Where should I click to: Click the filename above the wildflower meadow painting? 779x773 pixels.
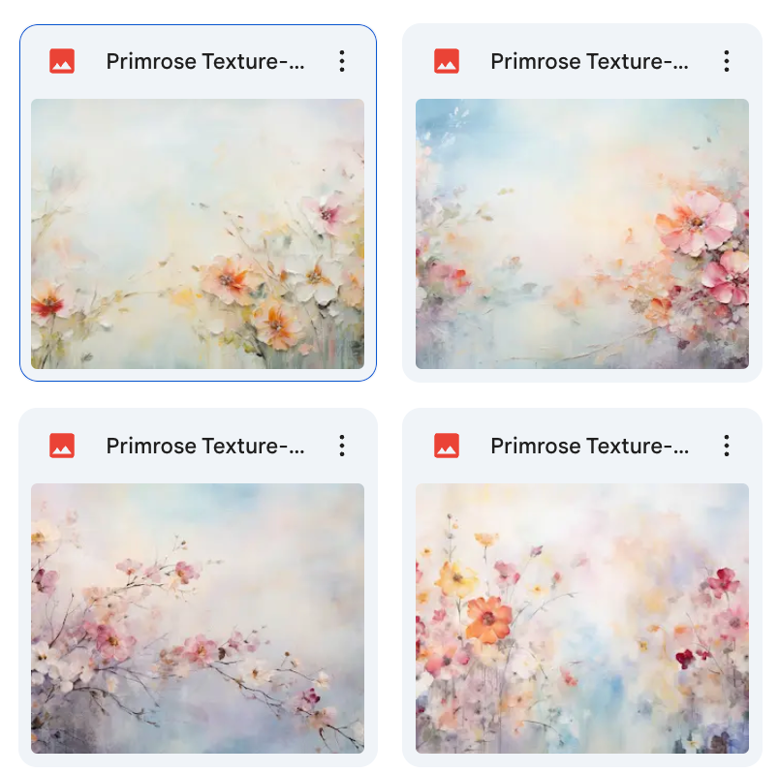[x=589, y=446]
